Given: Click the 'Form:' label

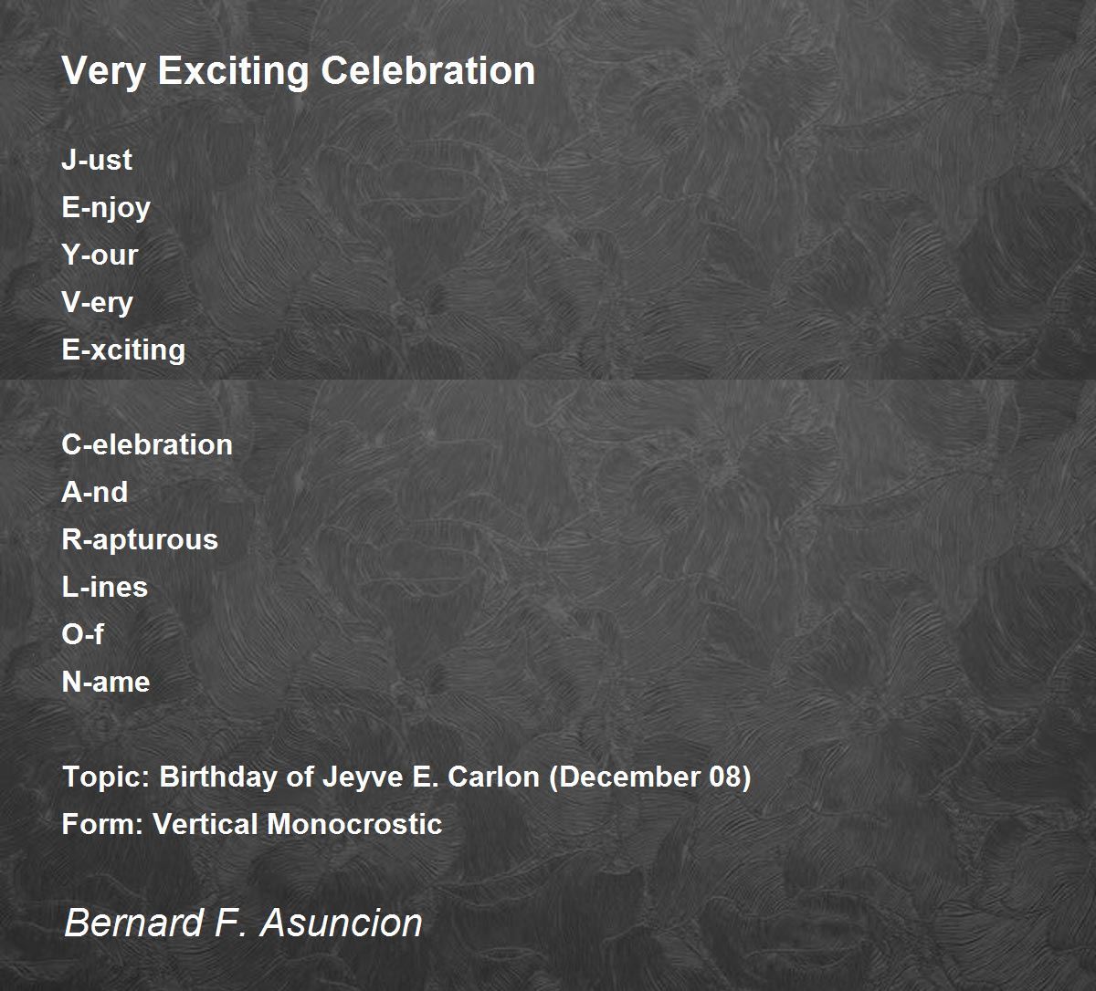Looking at the screenshot, I should coord(102,824).
